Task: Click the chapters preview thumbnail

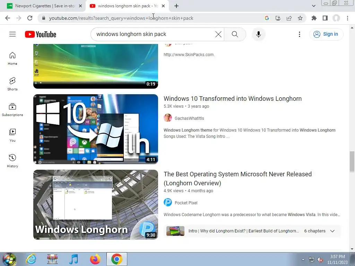Action: [175, 231]
